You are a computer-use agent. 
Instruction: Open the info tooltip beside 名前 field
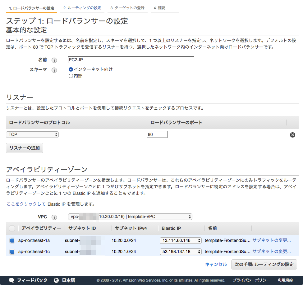[x=54, y=60]
